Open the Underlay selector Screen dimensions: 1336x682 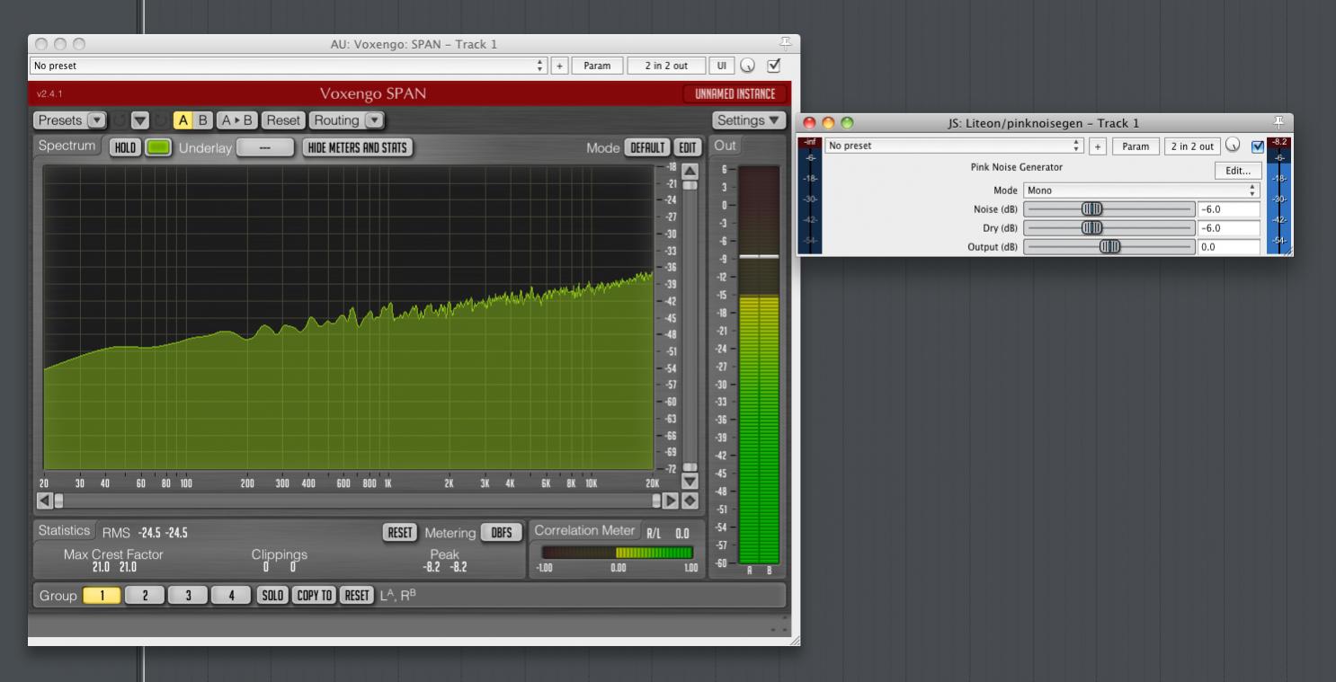click(x=264, y=147)
